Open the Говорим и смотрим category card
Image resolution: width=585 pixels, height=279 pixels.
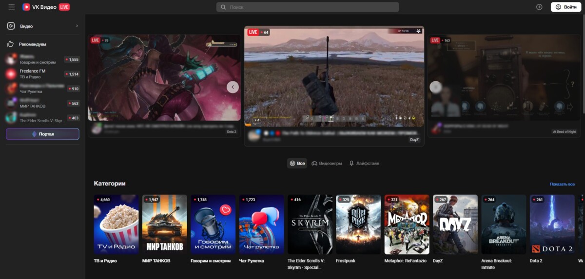point(213,224)
